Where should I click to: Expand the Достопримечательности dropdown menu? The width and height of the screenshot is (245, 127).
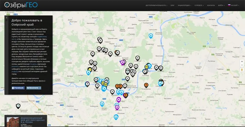[156, 5]
